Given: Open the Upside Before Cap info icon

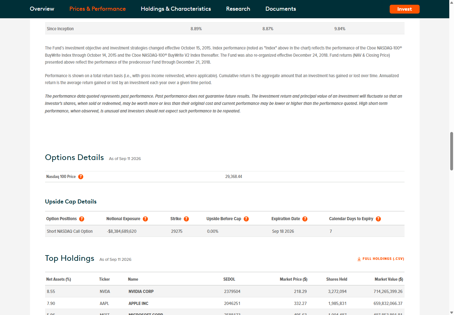Looking at the screenshot, I should [246, 219].
